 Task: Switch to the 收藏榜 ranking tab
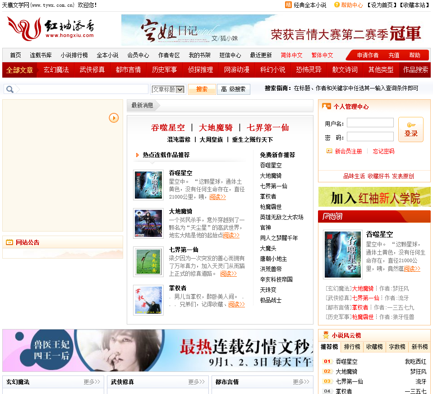point(374,347)
